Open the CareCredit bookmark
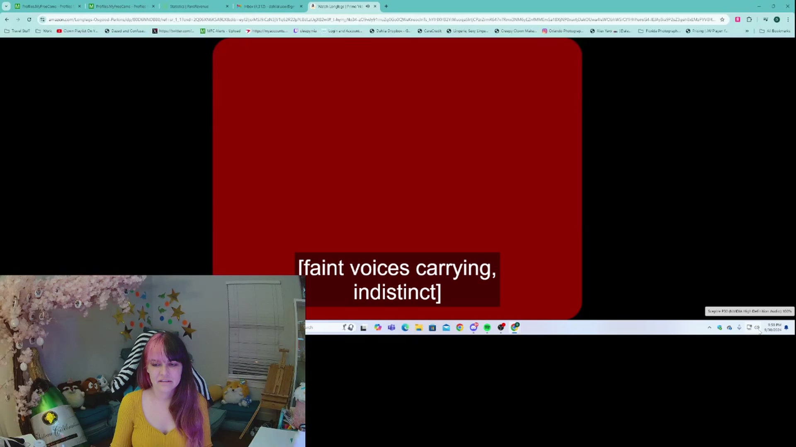This screenshot has height=447, width=796. point(430,31)
